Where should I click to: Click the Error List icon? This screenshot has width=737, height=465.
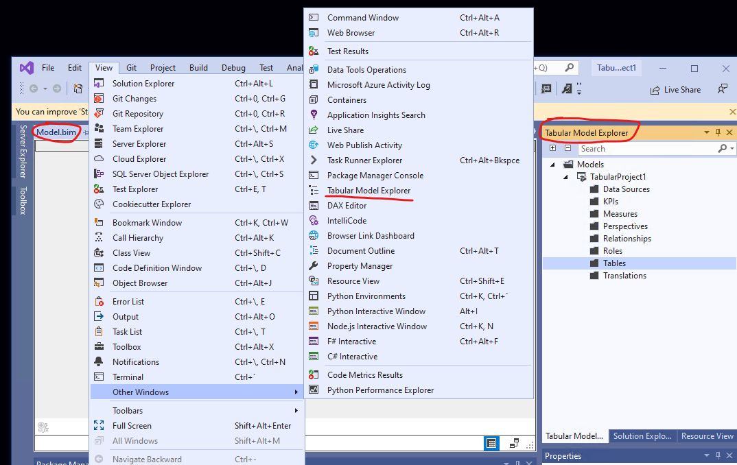(x=99, y=302)
